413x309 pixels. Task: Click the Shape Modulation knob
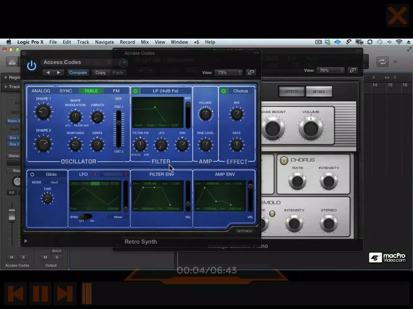(x=75, y=117)
